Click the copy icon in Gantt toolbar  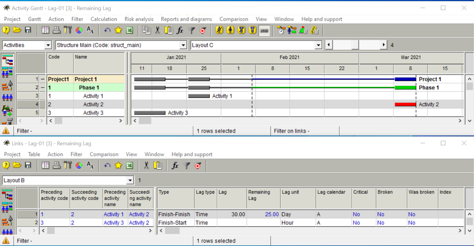point(147,30)
